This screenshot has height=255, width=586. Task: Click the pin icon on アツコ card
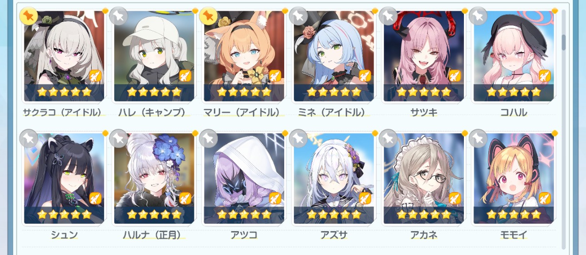(x=208, y=138)
